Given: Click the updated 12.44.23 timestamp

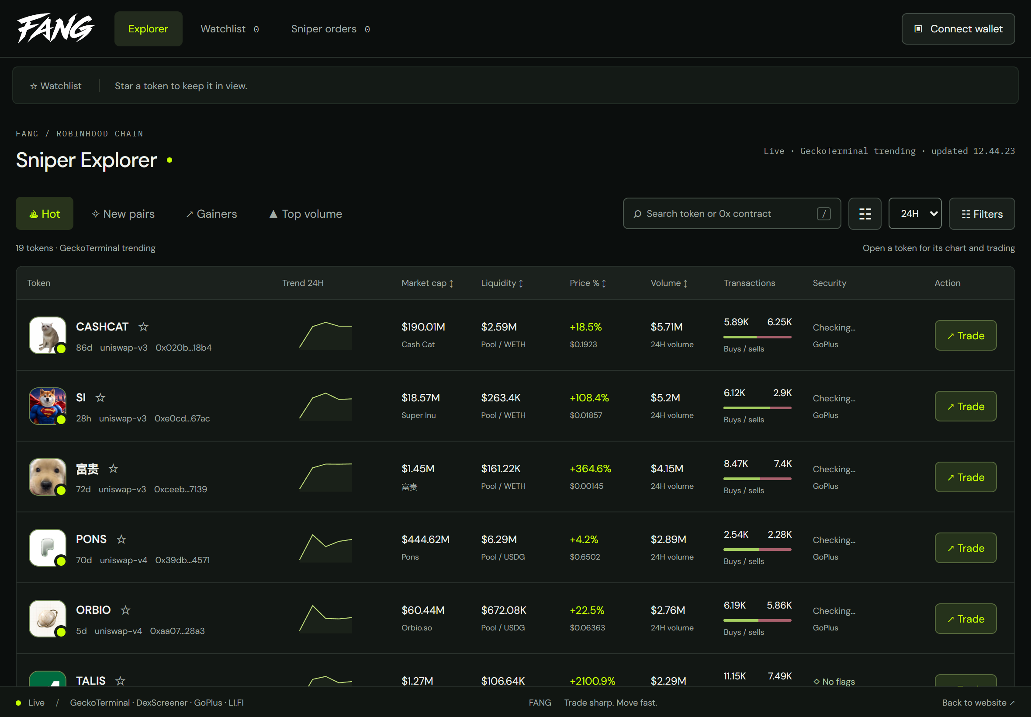Looking at the screenshot, I should [x=972, y=151].
